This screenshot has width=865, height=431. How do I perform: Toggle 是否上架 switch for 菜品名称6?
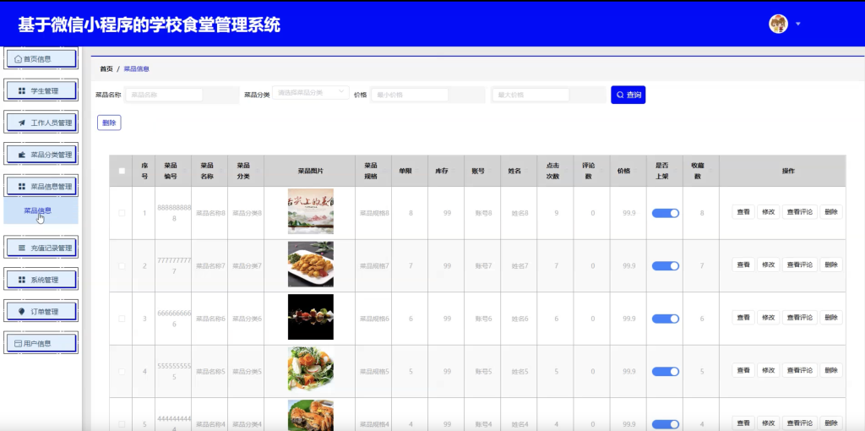pos(666,319)
